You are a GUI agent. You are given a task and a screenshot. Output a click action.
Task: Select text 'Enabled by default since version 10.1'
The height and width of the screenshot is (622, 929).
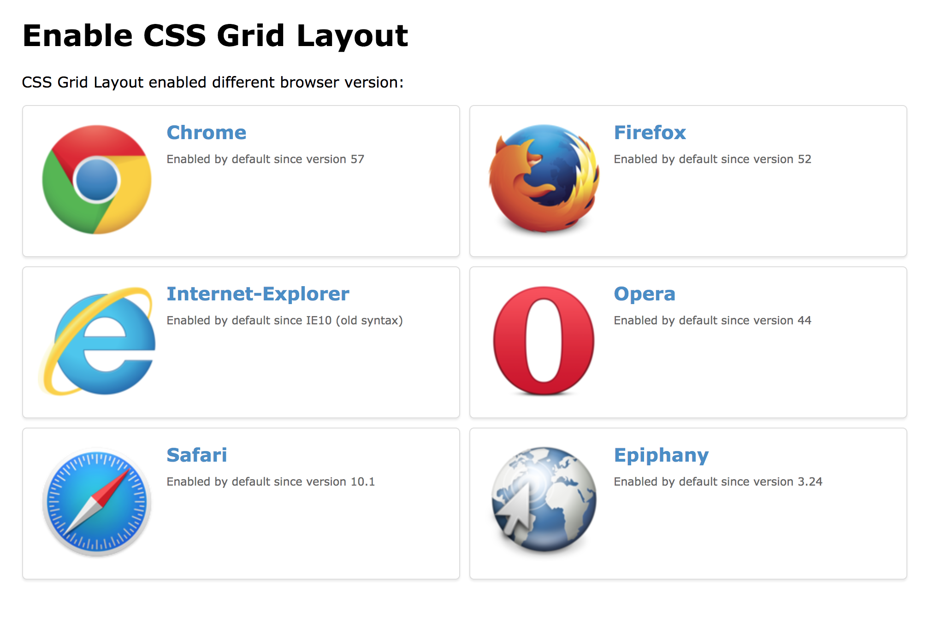271,482
